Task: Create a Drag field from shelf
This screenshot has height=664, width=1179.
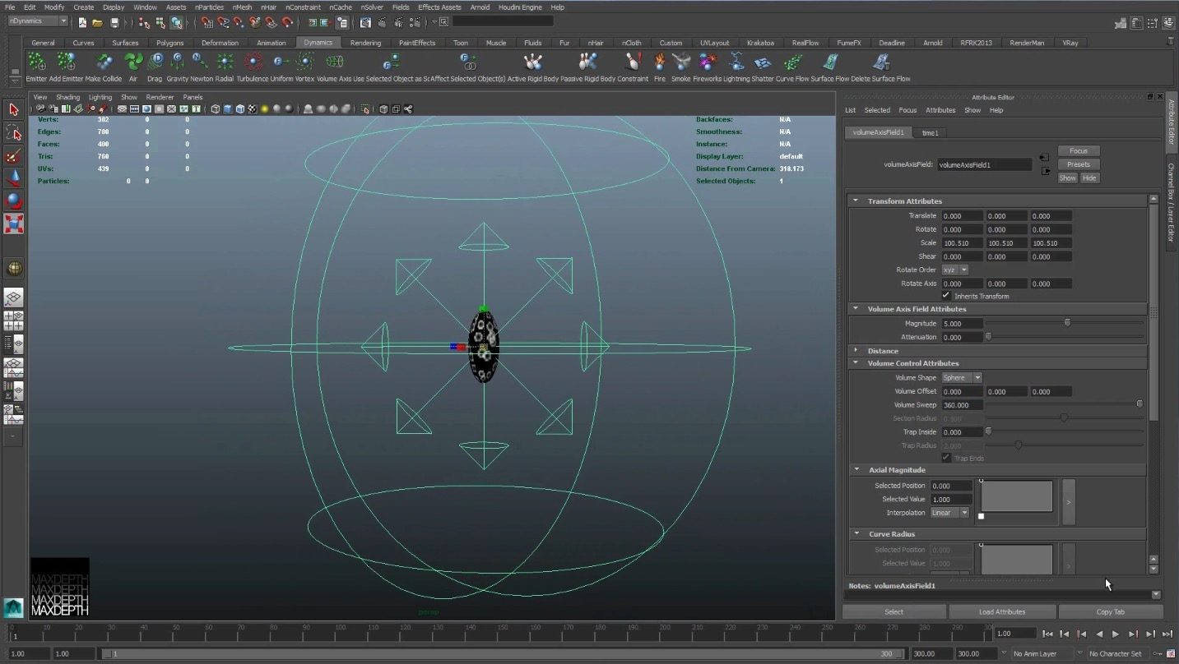Action: coord(155,62)
